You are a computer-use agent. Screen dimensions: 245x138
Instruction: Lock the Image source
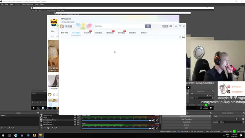click(x=78, y=118)
